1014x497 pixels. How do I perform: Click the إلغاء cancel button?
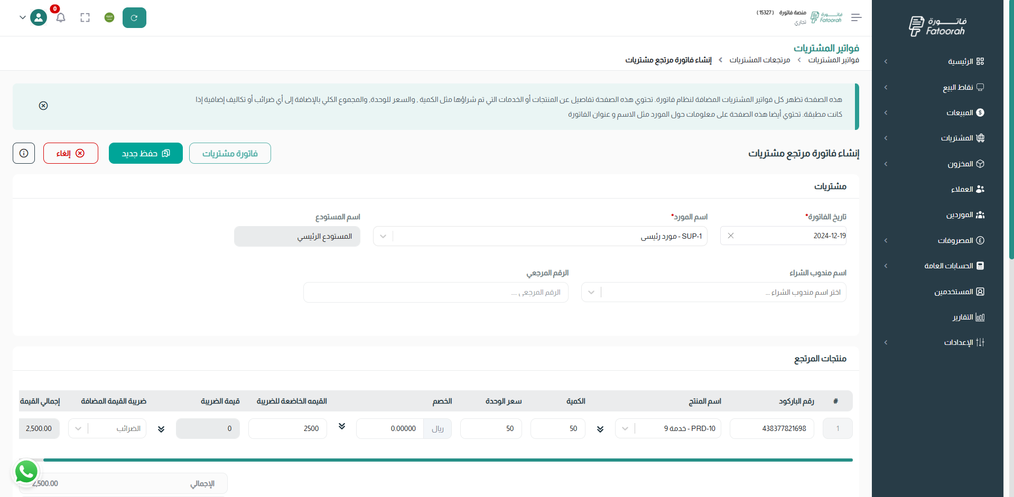click(x=71, y=153)
